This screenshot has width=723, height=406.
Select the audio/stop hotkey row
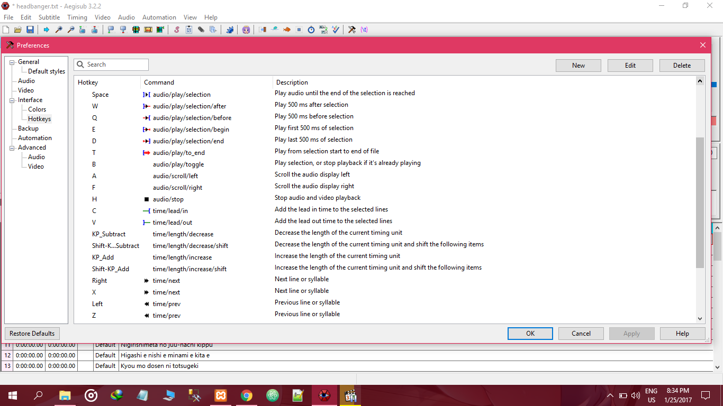point(385,199)
